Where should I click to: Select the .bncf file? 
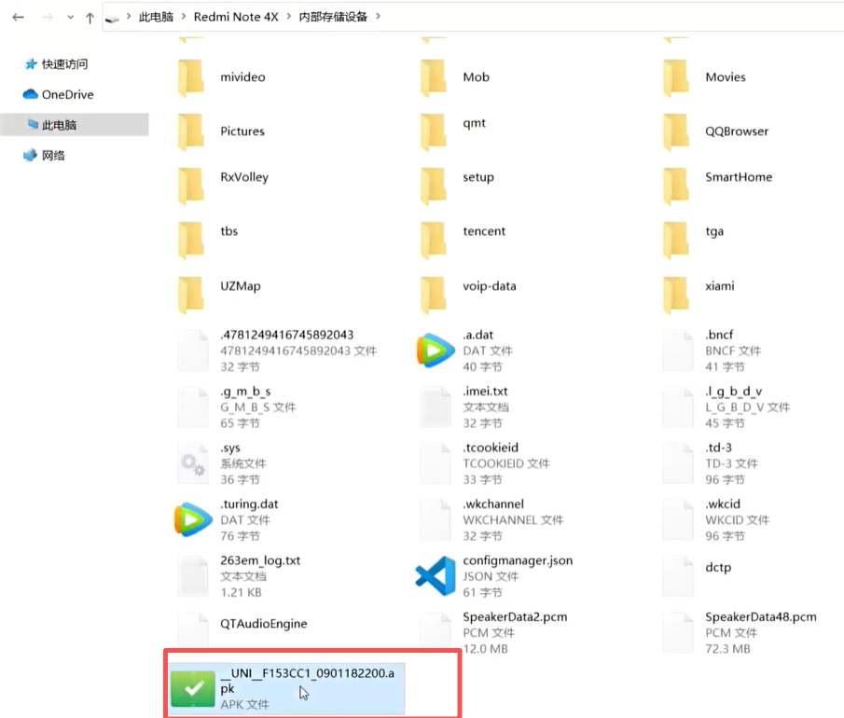coord(713,351)
